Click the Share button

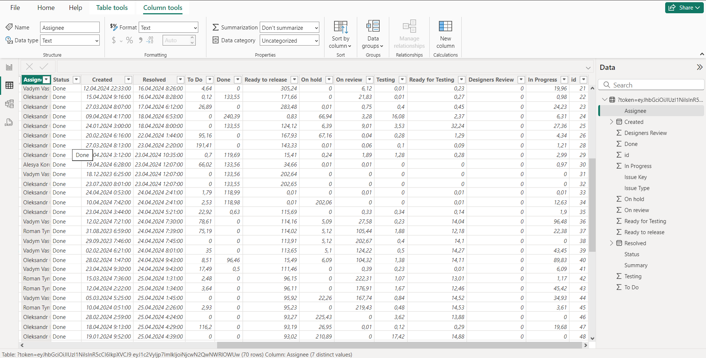684,8
